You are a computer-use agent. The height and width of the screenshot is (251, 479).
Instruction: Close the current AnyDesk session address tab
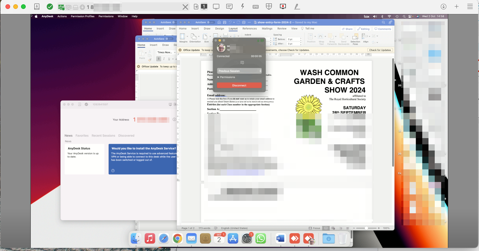click(x=185, y=7)
